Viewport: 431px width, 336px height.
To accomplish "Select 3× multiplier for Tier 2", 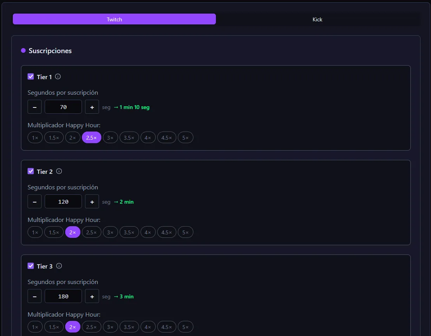I will pos(111,232).
